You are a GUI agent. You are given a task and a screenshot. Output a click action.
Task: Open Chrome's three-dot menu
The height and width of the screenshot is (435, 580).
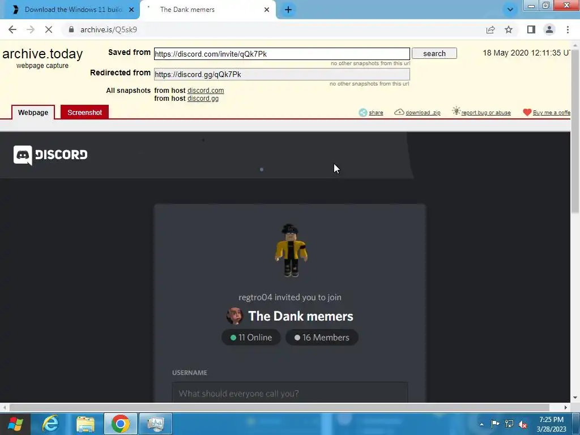coord(568,29)
